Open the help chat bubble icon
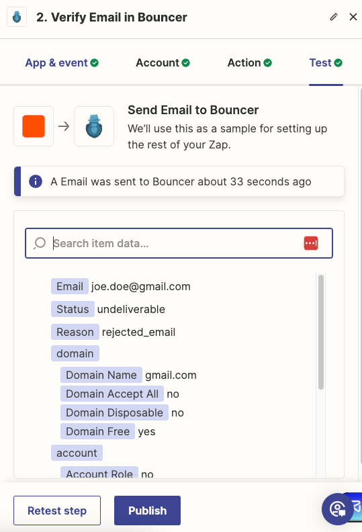The width and height of the screenshot is (362, 532). 338,509
